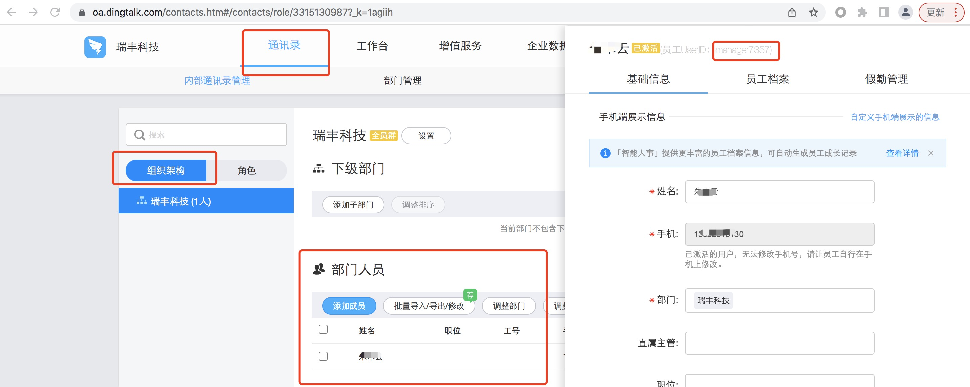Open the 直属主管 selector field
Viewport: 970px width, 387px height.
click(779, 343)
